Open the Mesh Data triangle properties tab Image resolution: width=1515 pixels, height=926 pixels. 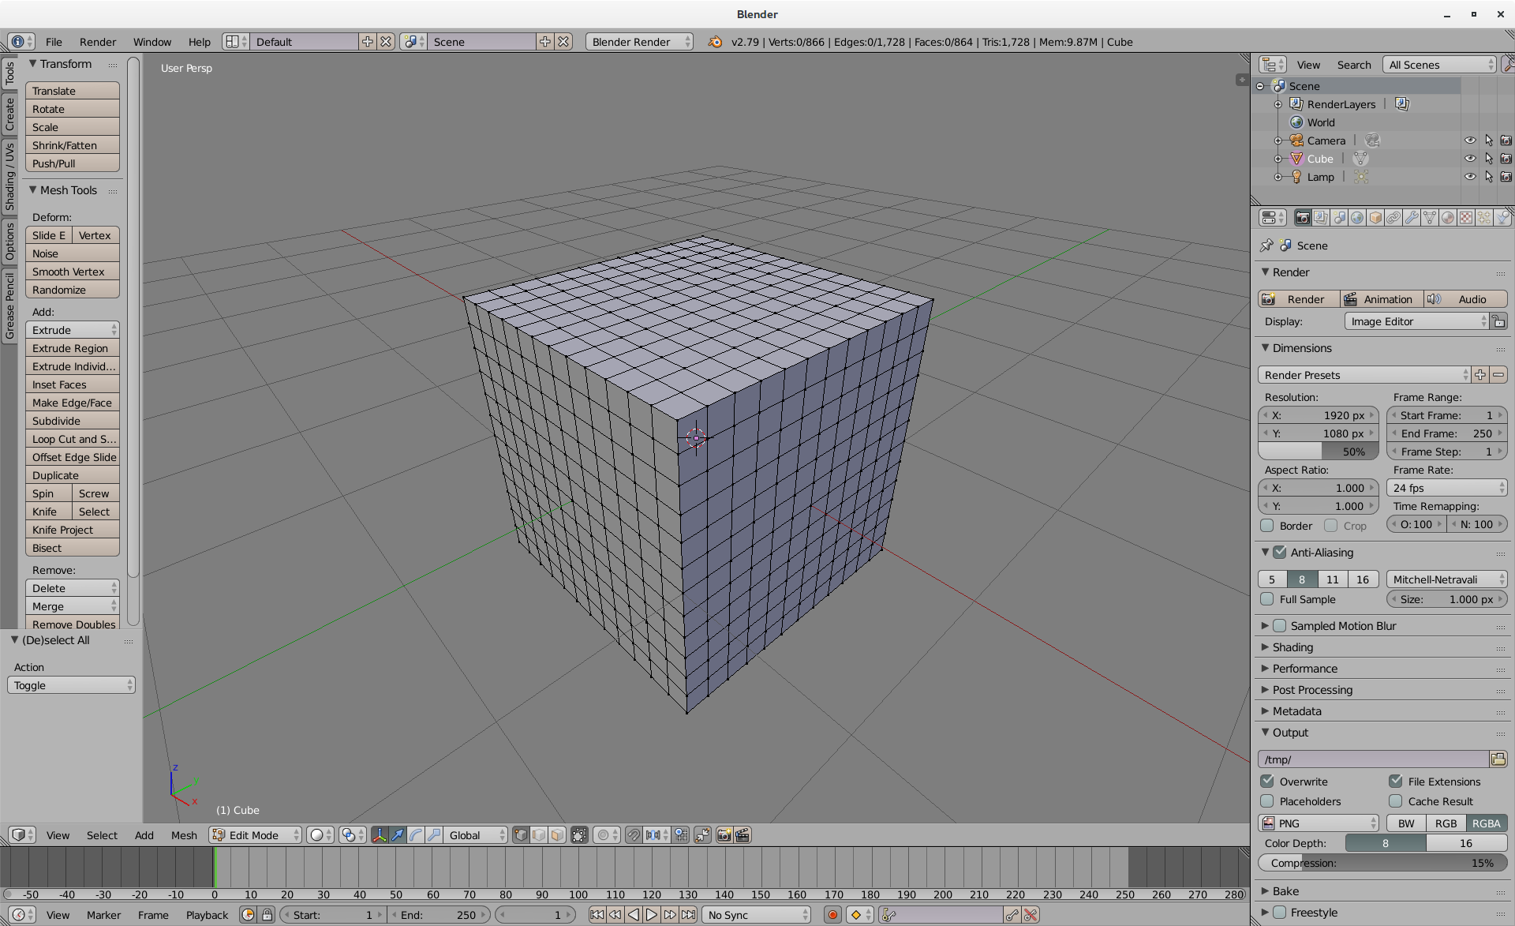tap(1430, 218)
